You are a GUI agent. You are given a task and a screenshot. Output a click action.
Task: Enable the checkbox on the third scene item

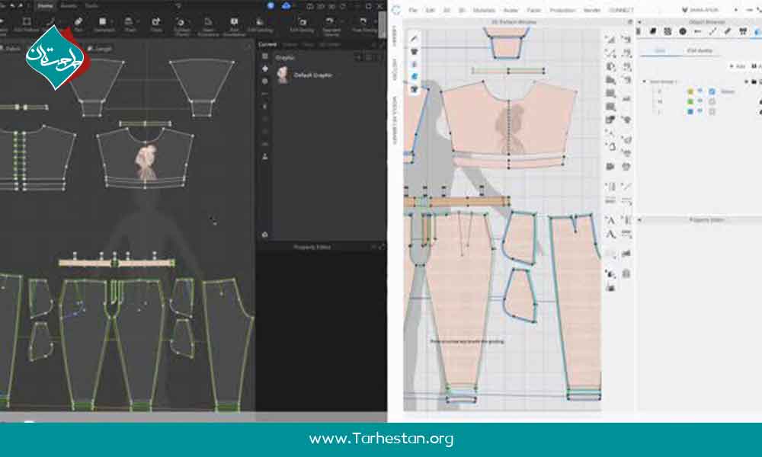pos(712,111)
